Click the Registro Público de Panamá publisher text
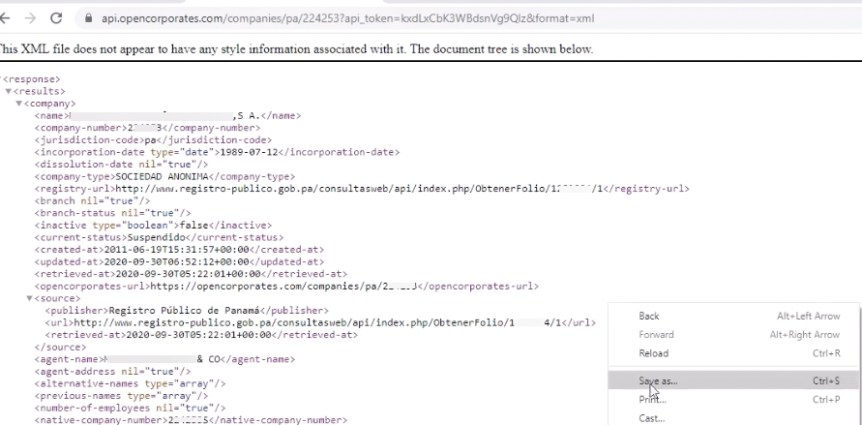The height and width of the screenshot is (425, 862). 185,311
